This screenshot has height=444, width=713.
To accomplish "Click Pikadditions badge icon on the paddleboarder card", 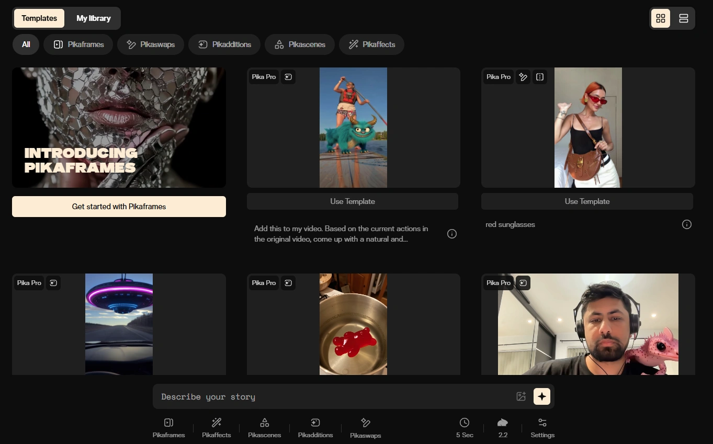I will pyautogui.click(x=288, y=77).
